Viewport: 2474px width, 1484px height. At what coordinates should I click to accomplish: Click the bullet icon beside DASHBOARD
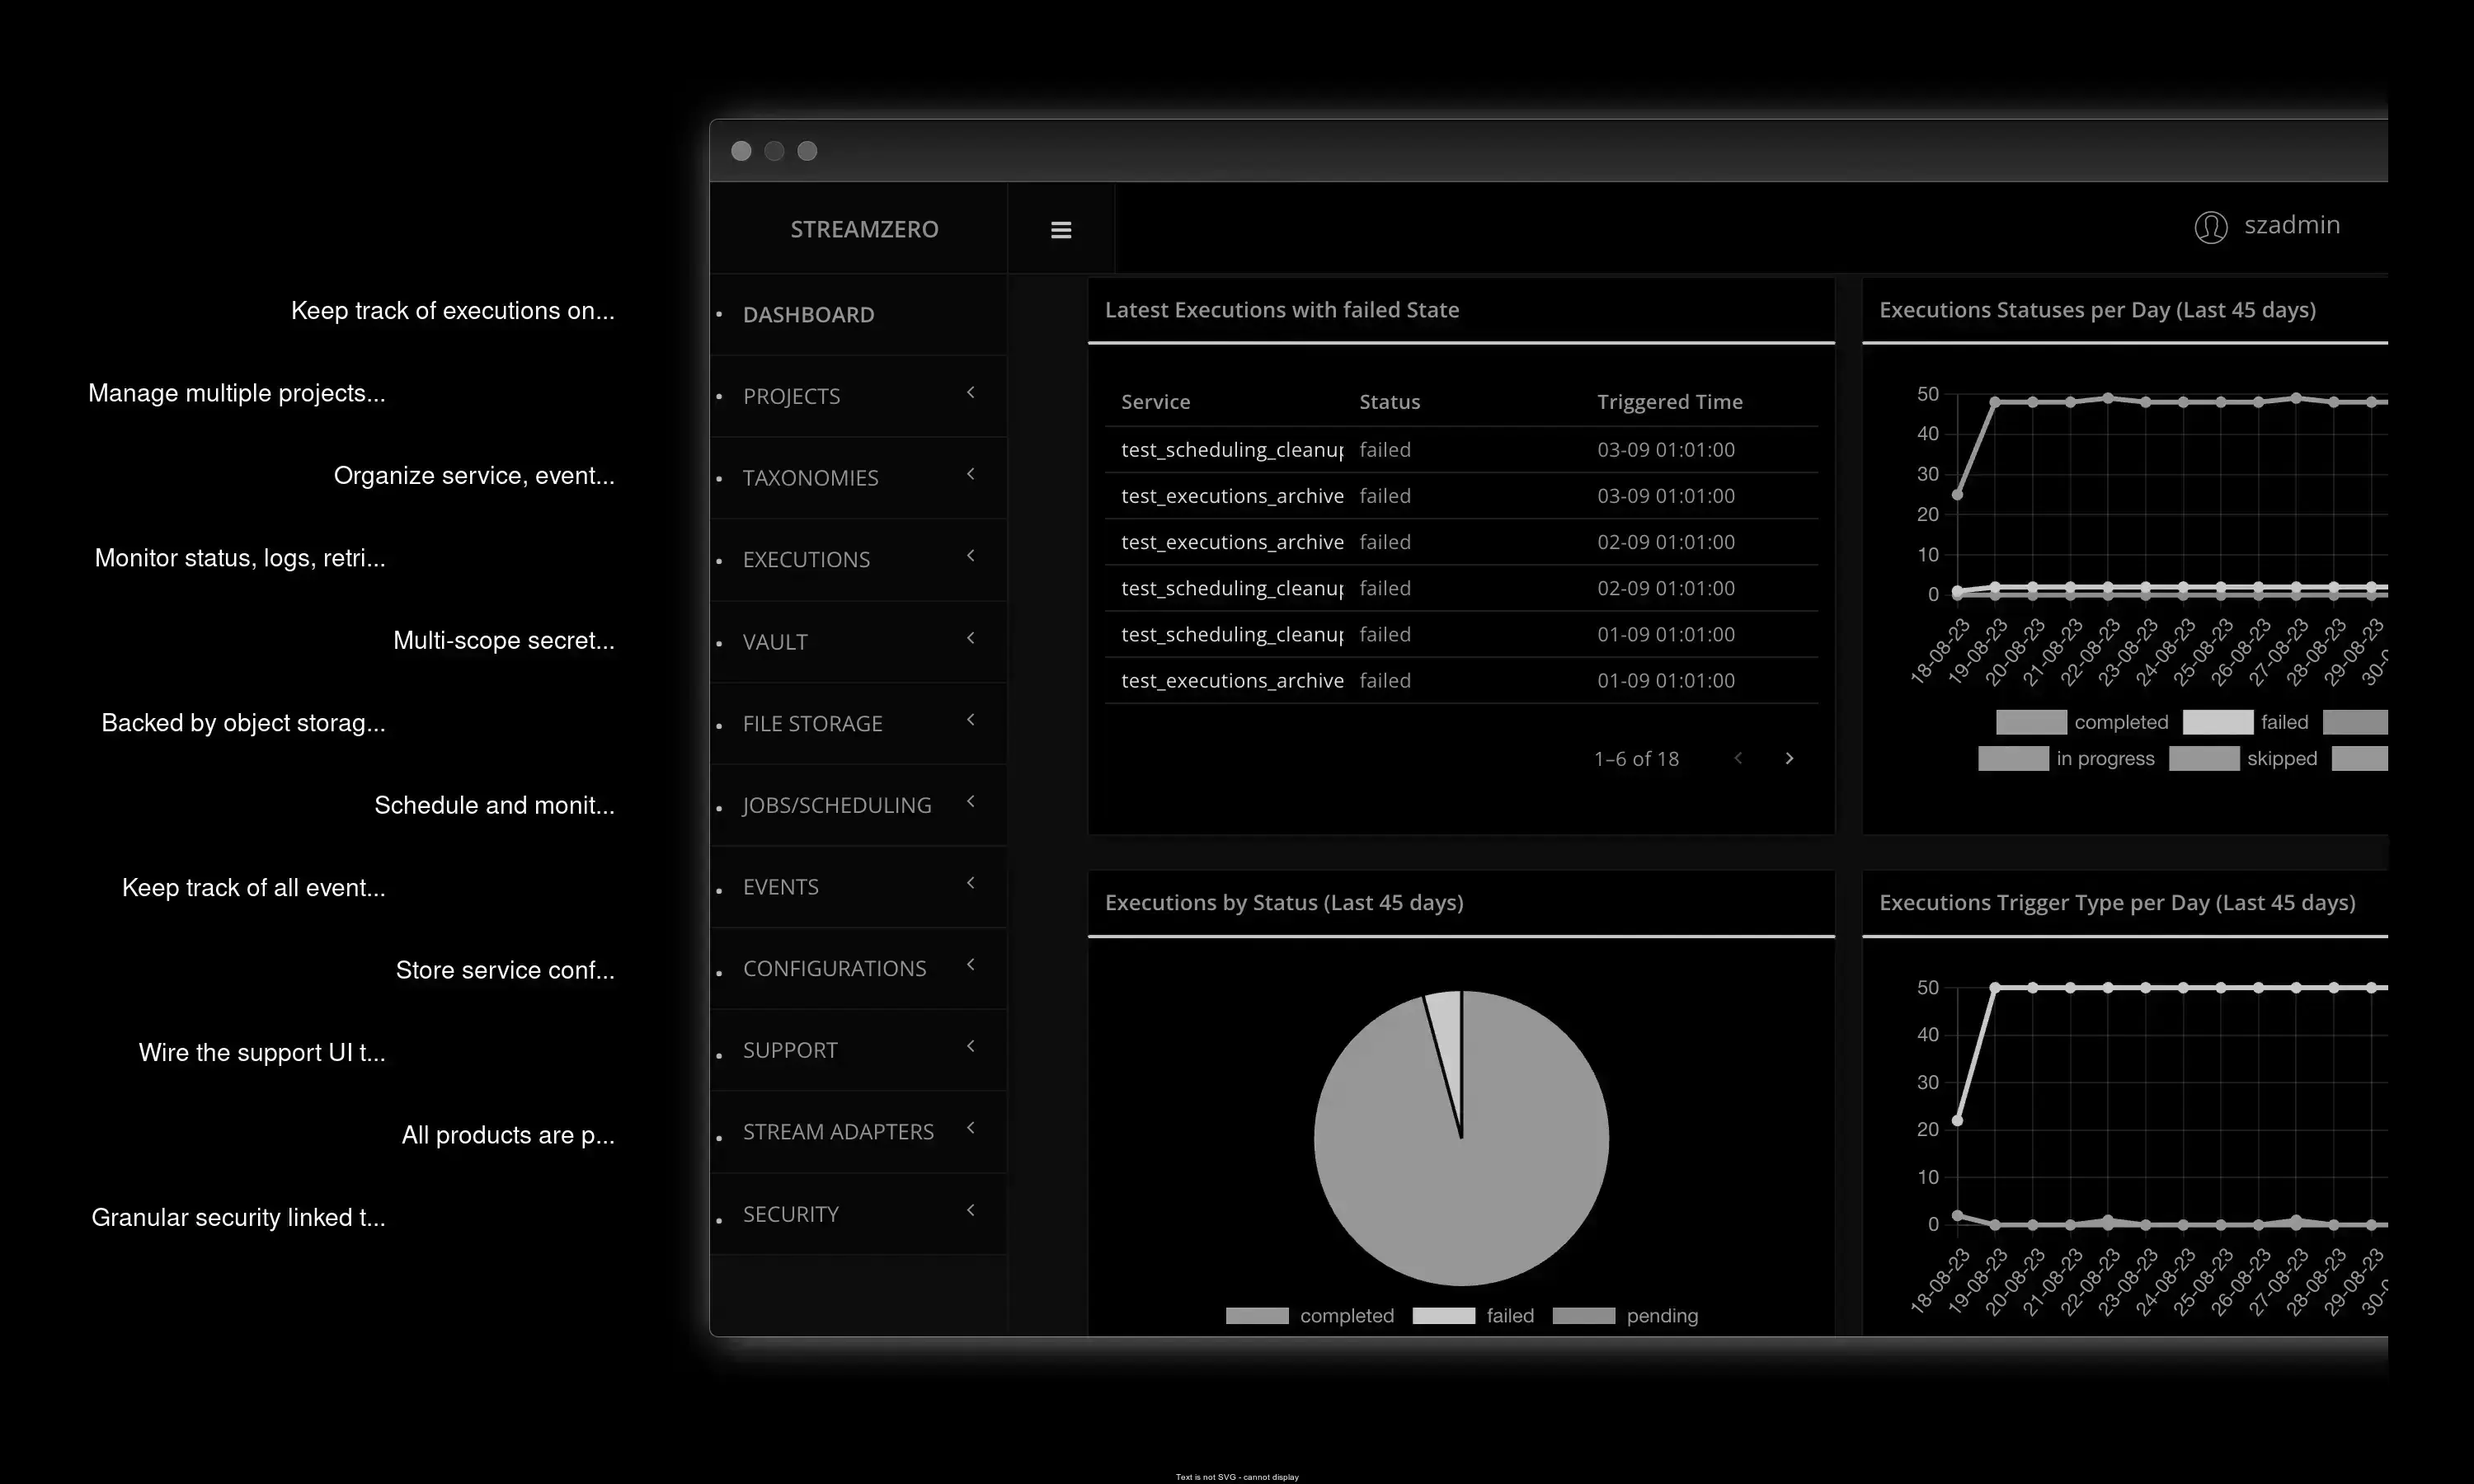coord(719,315)
